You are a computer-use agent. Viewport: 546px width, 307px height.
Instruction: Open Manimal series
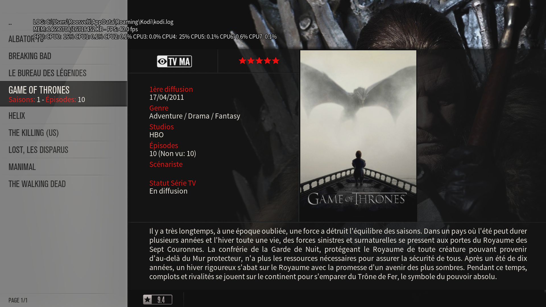(x=63, y=167)
